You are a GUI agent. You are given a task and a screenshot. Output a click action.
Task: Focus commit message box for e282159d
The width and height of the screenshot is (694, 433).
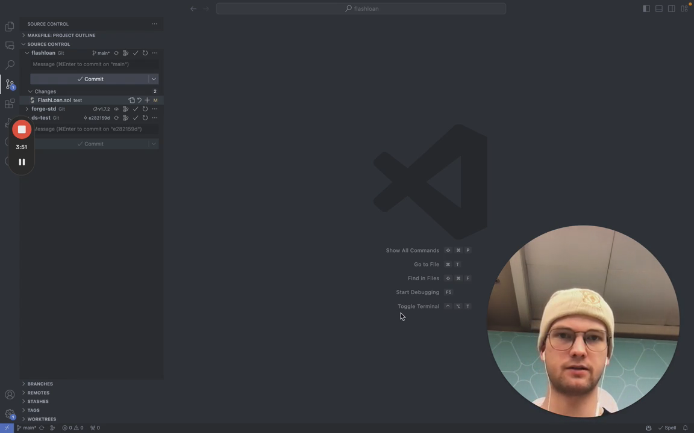pyautogui.click(x=94, y=129)
